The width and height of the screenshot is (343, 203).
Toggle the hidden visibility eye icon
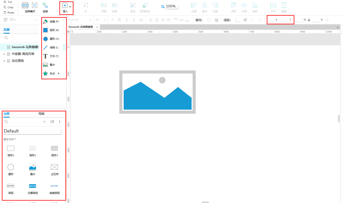[x=327, y=20]
